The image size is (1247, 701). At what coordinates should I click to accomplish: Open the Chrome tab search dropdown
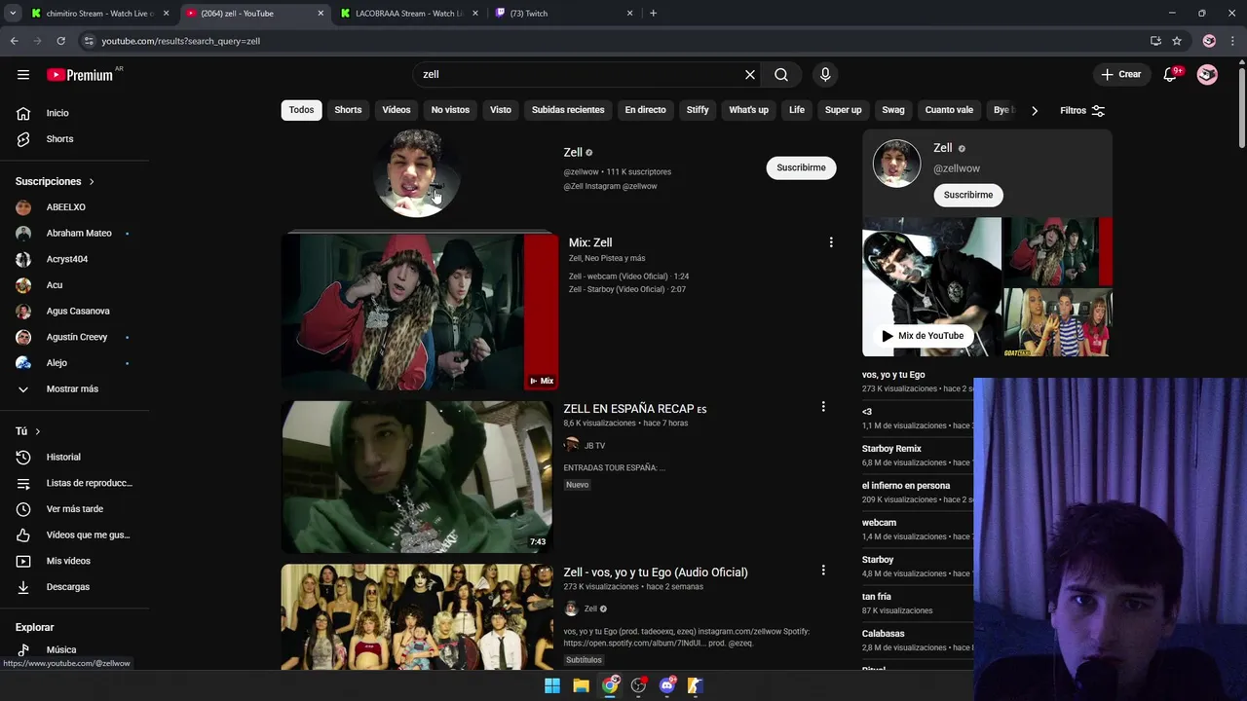pyautogui.click(x=13, y=14)
